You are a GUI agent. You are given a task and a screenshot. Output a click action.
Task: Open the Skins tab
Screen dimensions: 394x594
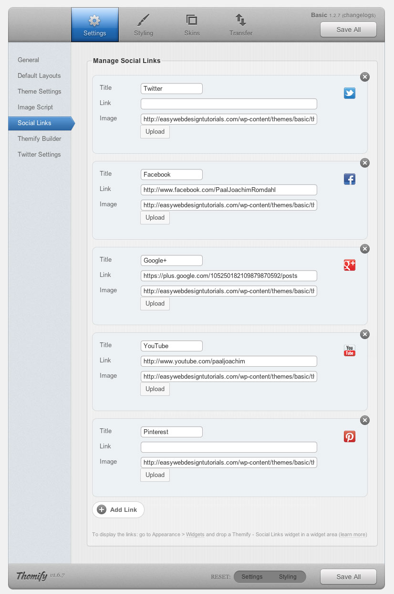[x=192, y=25]
